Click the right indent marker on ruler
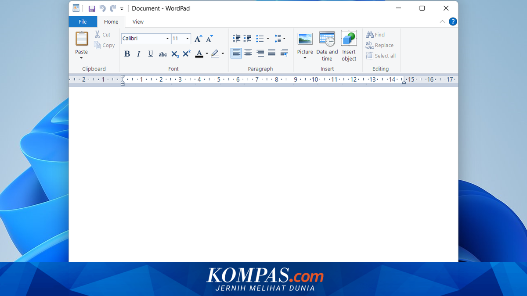 point(404,82)
